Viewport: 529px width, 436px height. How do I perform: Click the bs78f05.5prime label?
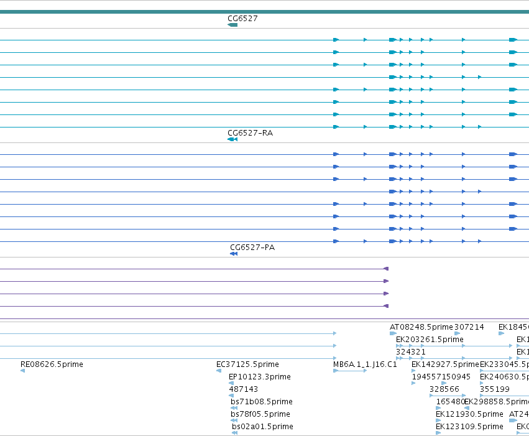(260, 414)
